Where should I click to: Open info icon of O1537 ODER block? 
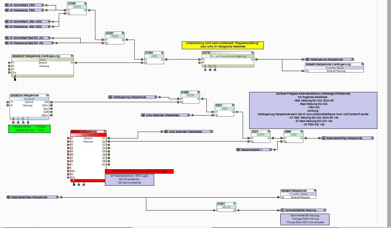point(123,33)
